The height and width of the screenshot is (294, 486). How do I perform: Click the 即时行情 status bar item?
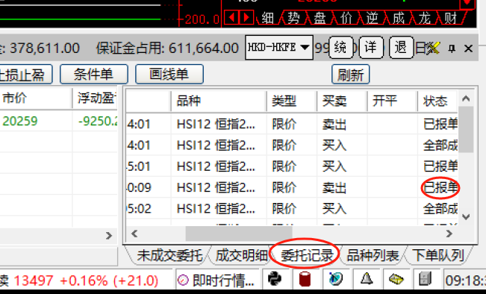coord(217,281)
